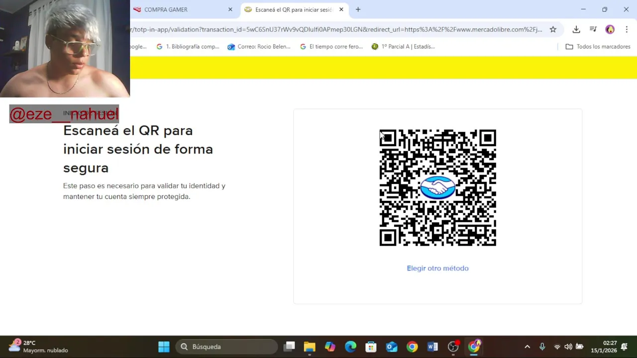This screenshot has width=637, height=358.
Task: Open OBS Studio from the taskbar
Action: pyautogui.click(x=453, y=347)
